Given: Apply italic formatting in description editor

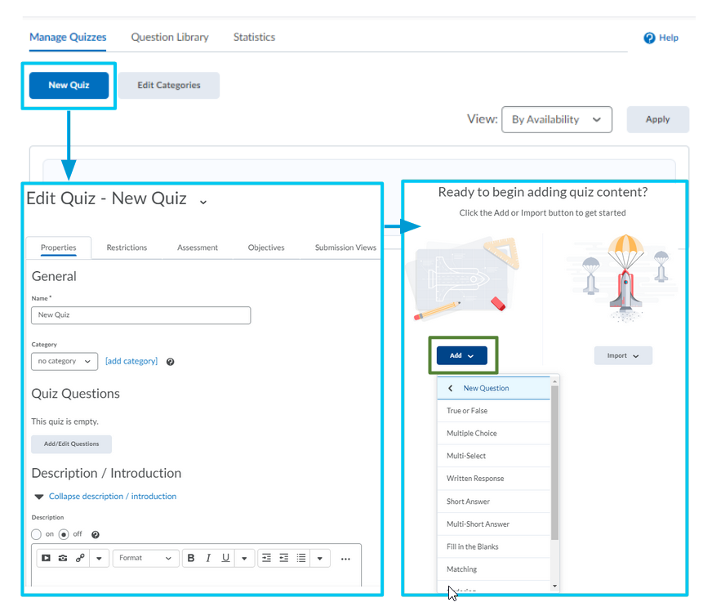Looking at the screenshot, I should (x=208, y=558).
